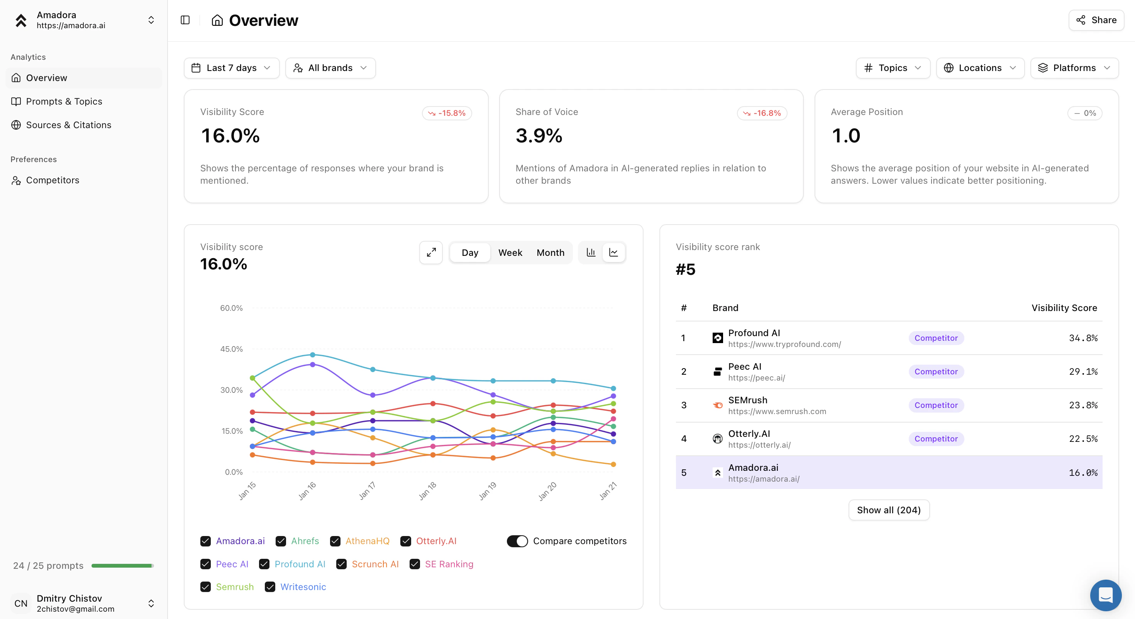
Task: Click the Profound AI brand logo
Action: coord(717,338)
